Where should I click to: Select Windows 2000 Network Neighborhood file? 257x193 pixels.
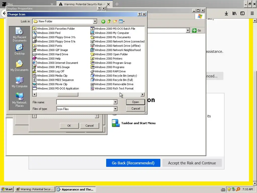tap(115, 50)
